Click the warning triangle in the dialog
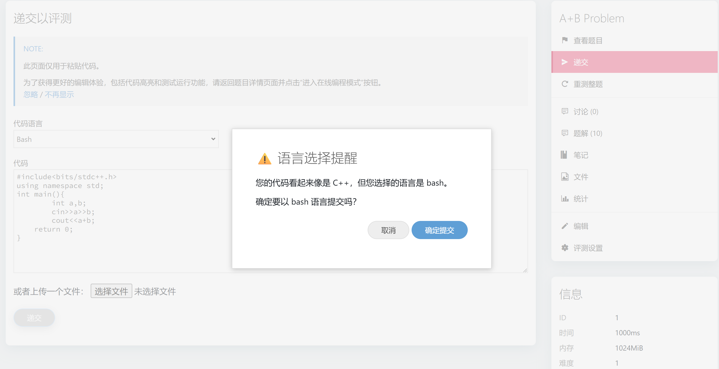This screenshot has width=719, height=369. tap(264, 159)
